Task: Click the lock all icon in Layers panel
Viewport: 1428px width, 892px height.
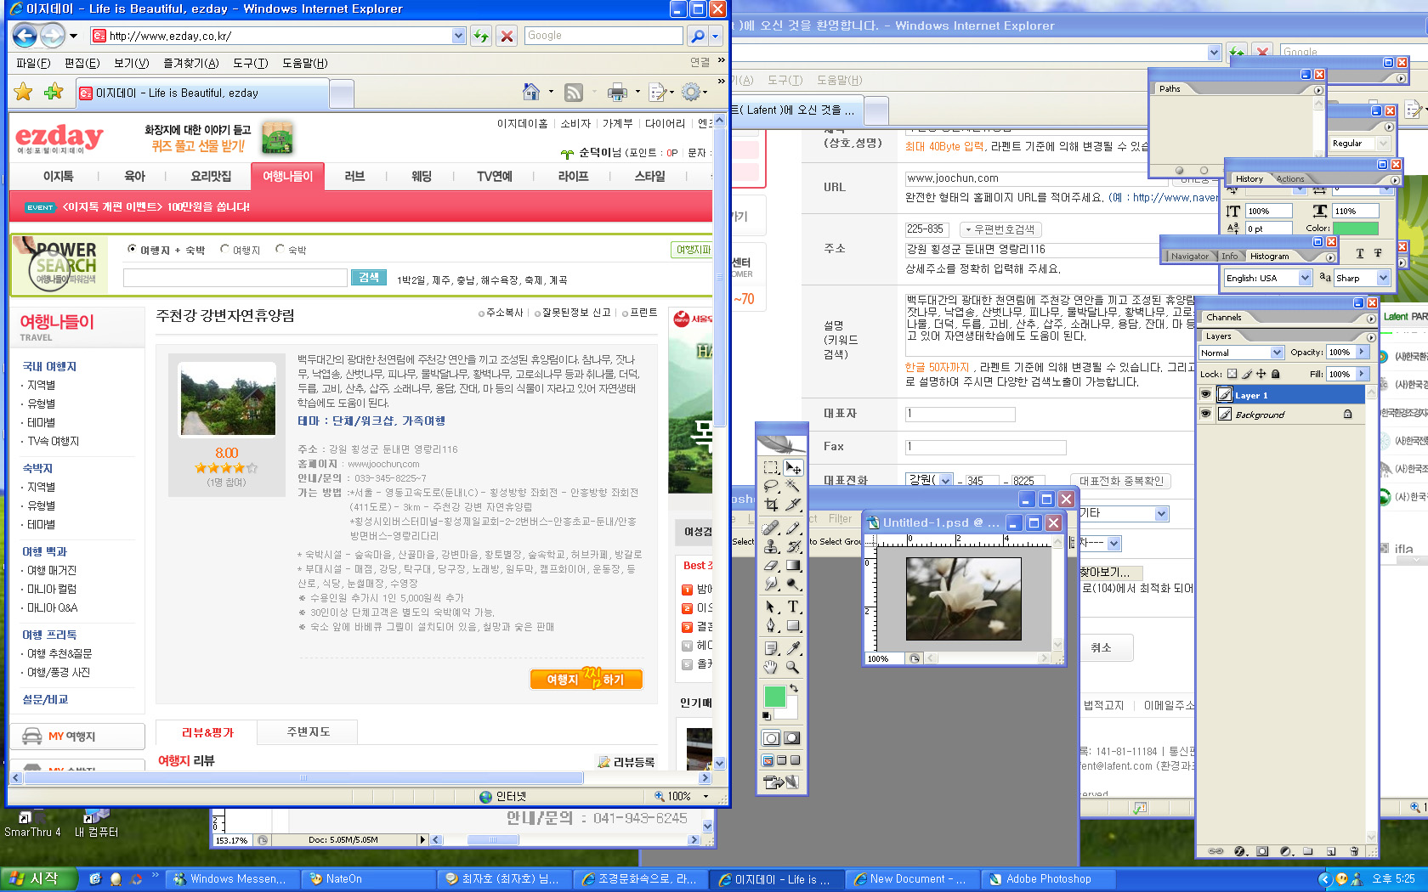Action: [x=1275, y=374]
